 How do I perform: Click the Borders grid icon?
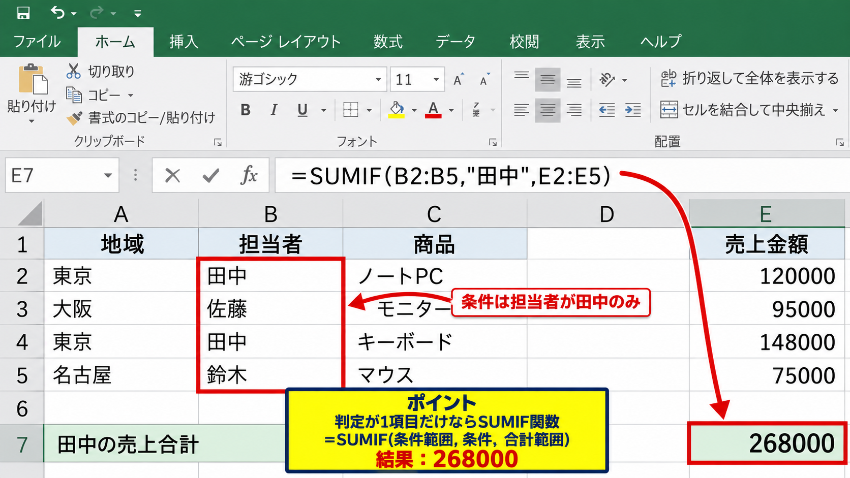coord(351,110)
